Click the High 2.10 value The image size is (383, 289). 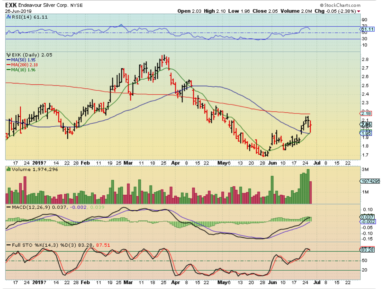click(215, 11)
